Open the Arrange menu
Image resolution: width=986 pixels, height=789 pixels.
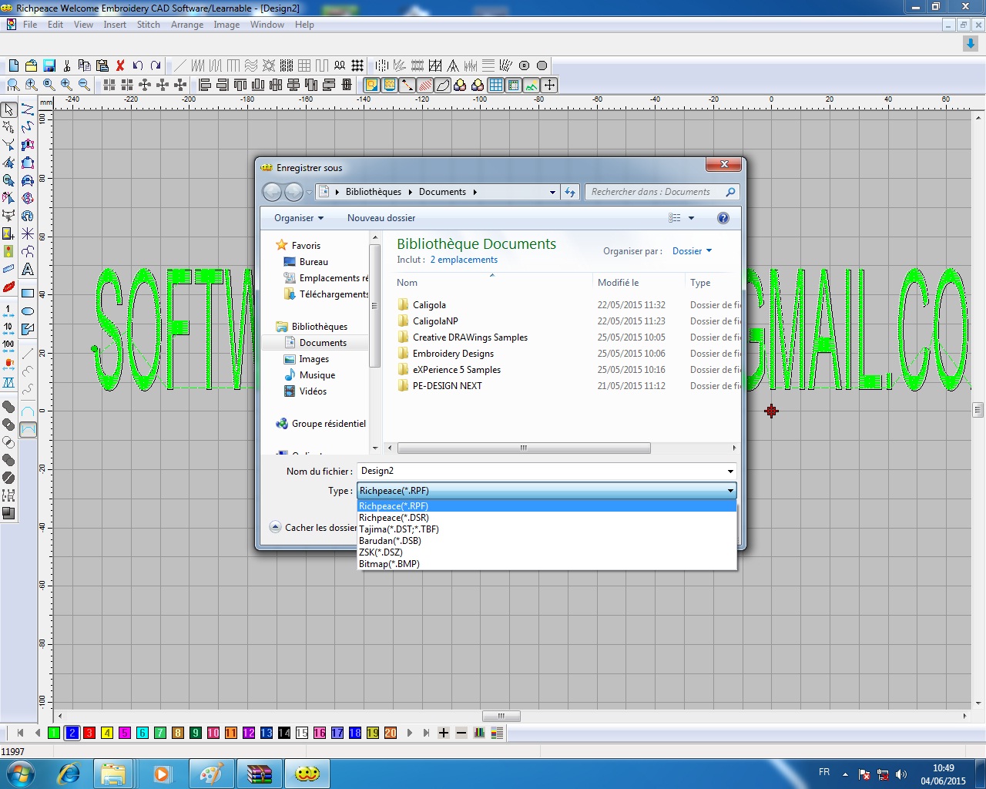coord(187,25)
